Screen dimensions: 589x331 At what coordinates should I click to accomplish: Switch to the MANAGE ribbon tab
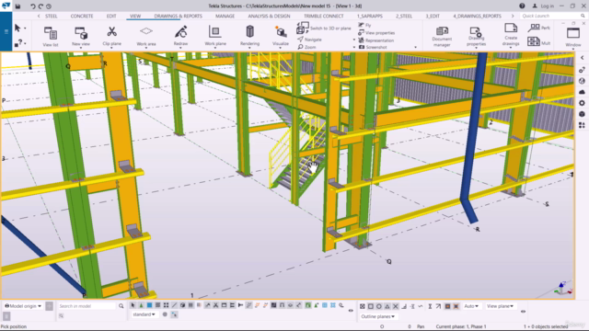click(225, 17)
